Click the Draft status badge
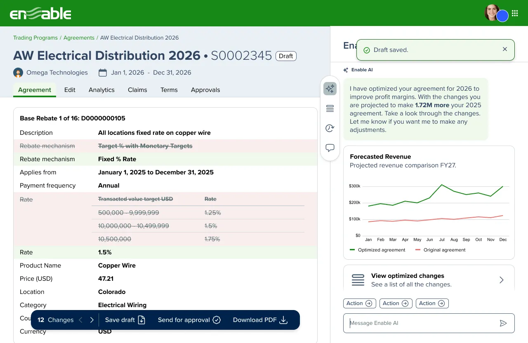Screen dimensions: 528x343 pos(286,56)
